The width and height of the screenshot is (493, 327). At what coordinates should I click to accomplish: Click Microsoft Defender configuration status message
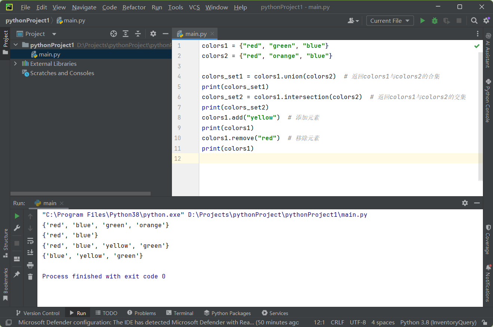tap(158, 323)
